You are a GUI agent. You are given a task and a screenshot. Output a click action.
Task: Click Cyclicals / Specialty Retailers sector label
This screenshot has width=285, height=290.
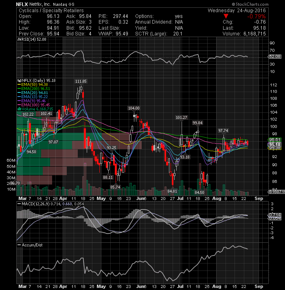tap(51, 11)
